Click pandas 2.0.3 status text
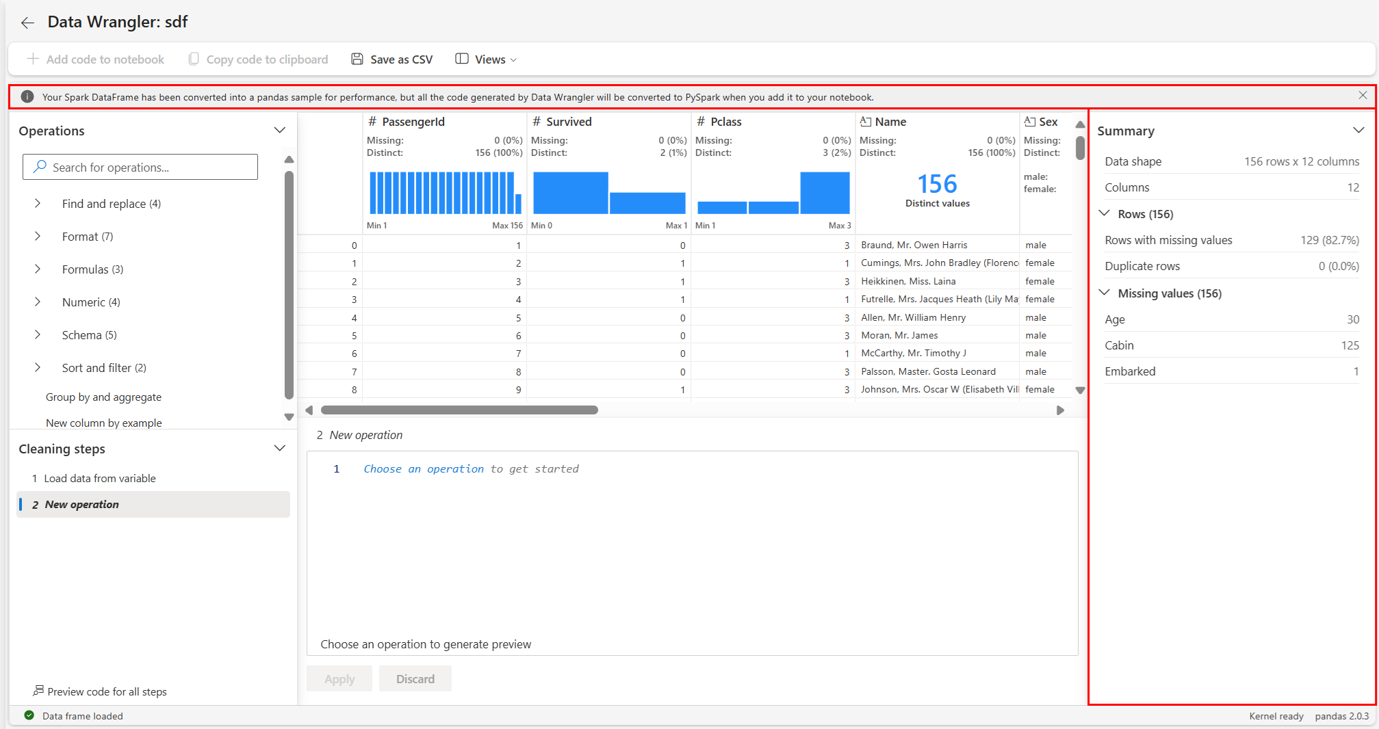Image resolution: width=1379 pixels, height=729 pixels. pos(1341,716)
